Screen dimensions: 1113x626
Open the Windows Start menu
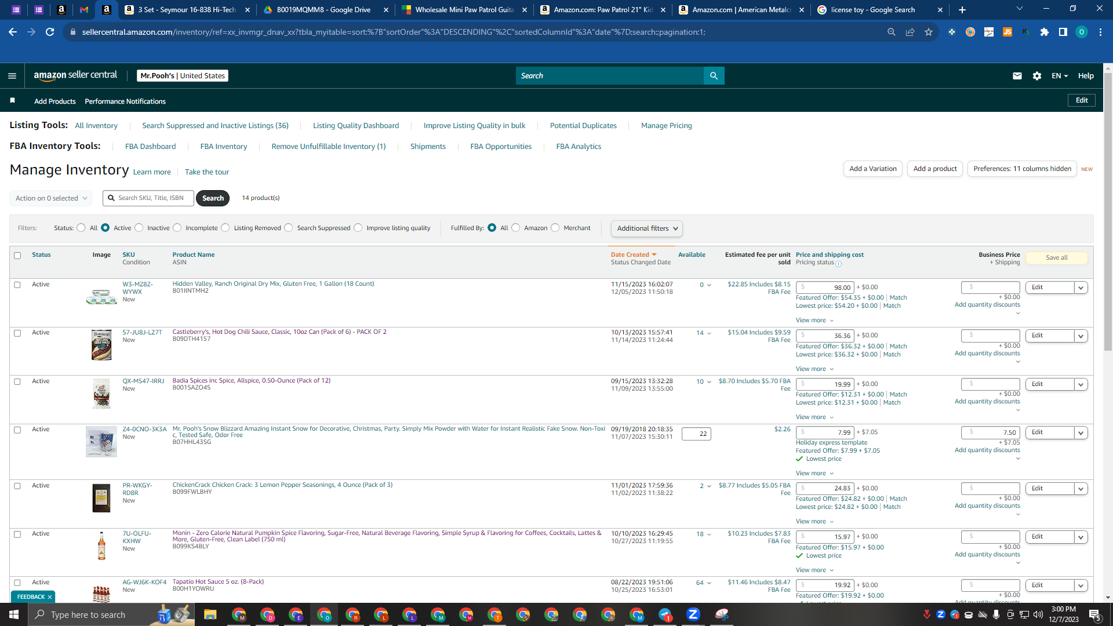point(14,614)
